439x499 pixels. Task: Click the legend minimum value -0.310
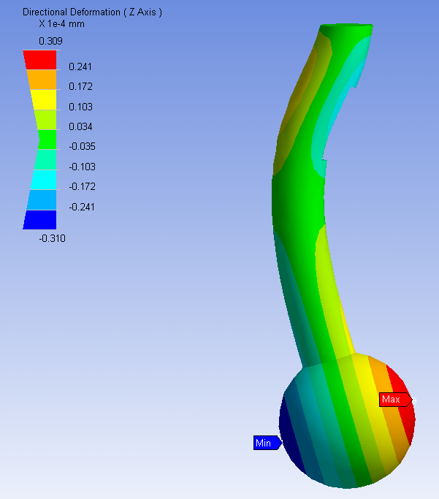click(x=52, y=238)
